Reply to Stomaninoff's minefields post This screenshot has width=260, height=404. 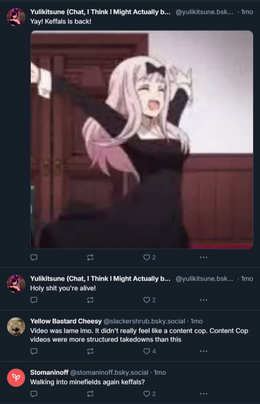[34, 394]
